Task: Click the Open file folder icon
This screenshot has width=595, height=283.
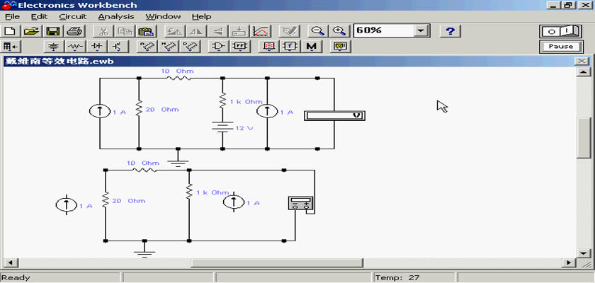Action: [33, 31]
